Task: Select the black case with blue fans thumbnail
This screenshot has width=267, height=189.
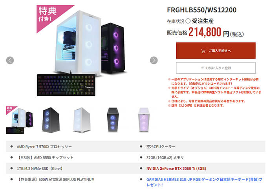Action: pyautogui.click(x=51, y=120)
